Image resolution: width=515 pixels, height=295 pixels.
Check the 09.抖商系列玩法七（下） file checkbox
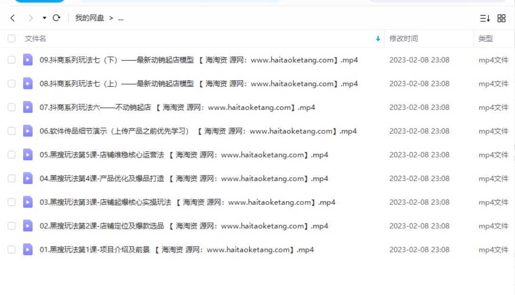point(11,60)
